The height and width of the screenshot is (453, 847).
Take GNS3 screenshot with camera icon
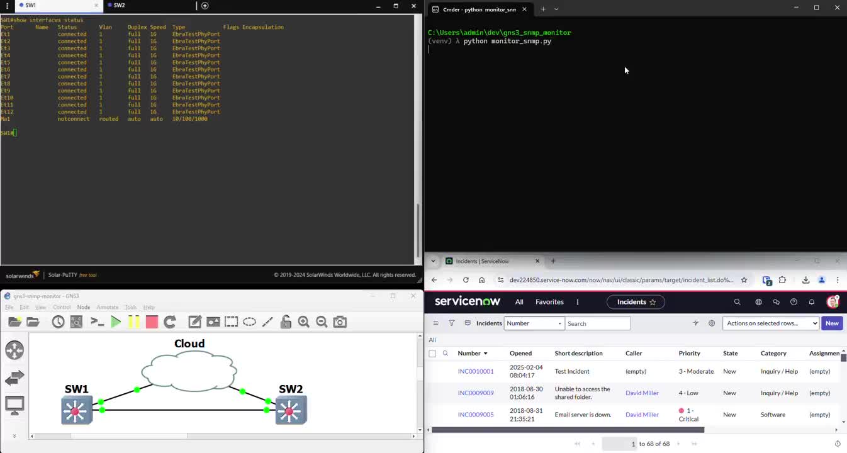(340, 322)
